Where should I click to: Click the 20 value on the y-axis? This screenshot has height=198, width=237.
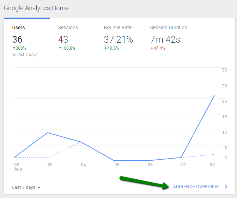coord(224,101)
